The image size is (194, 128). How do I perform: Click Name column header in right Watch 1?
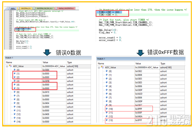(101, 64)
